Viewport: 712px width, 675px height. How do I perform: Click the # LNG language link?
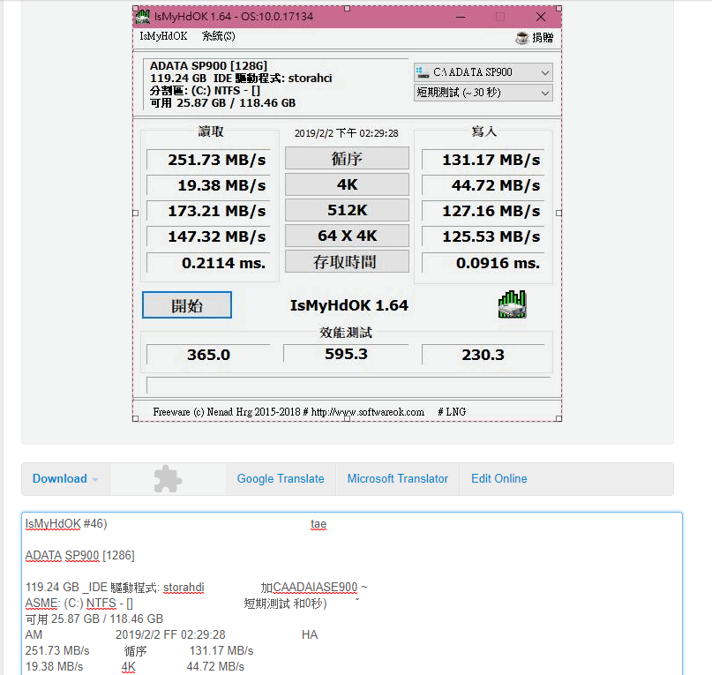pos(452,412)
